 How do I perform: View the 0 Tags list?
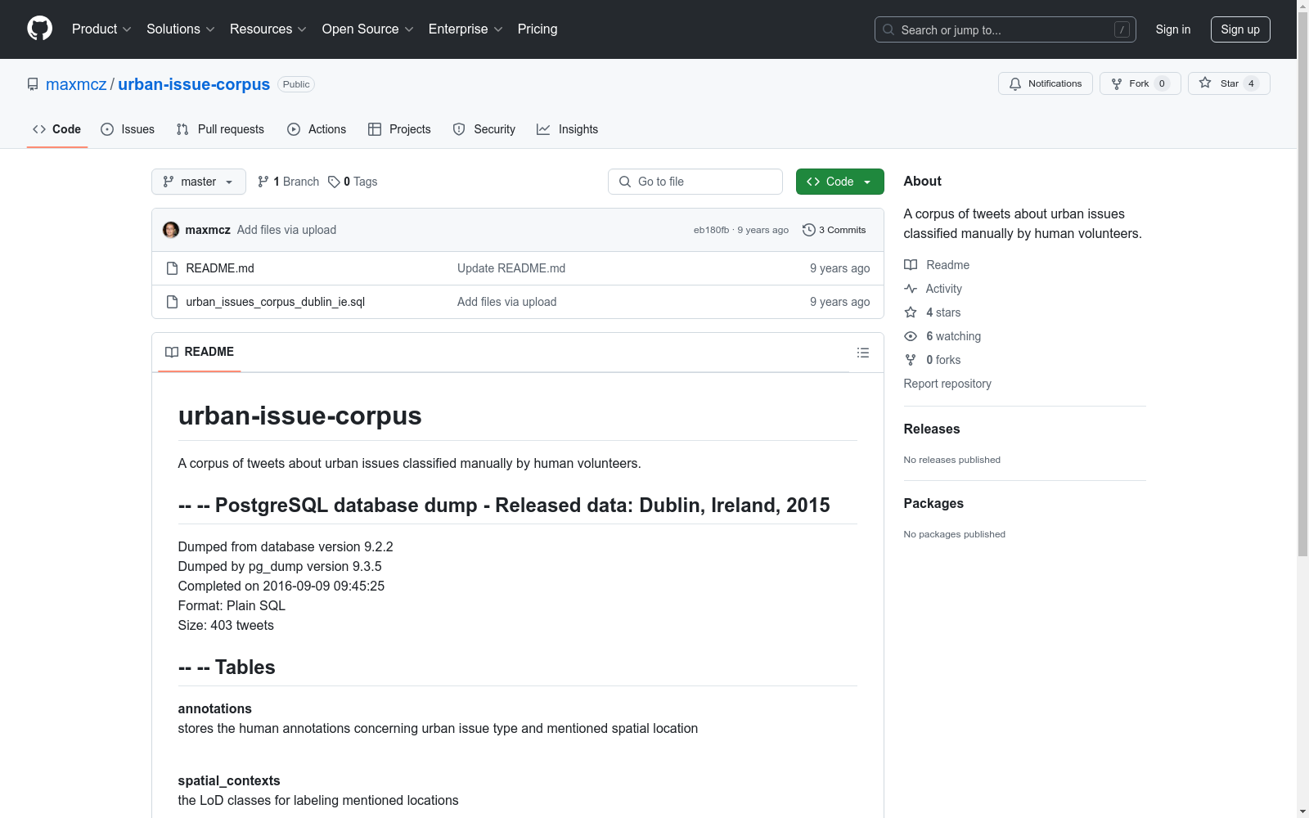353,182
